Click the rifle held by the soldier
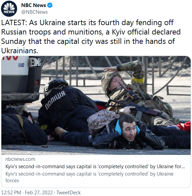 135,108
